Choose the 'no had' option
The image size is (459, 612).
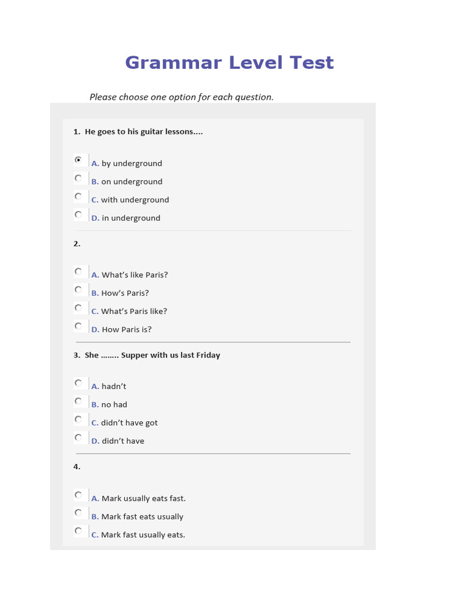[78, 401]
